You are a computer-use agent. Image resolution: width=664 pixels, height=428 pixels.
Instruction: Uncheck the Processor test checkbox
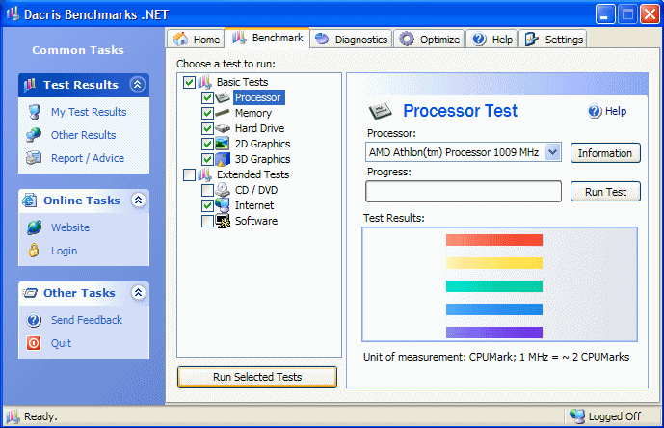[207, 97]
